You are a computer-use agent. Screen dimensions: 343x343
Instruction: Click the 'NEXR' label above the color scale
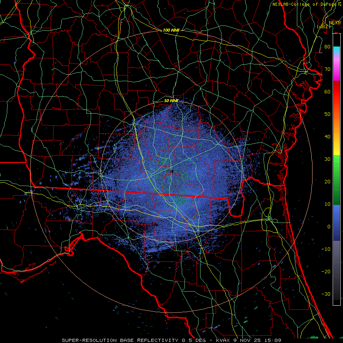click(x=335, y=23)
